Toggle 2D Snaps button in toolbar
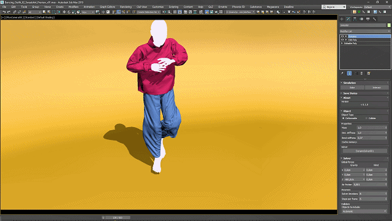The width and height of the screenshot is (392, 221). 113,12
